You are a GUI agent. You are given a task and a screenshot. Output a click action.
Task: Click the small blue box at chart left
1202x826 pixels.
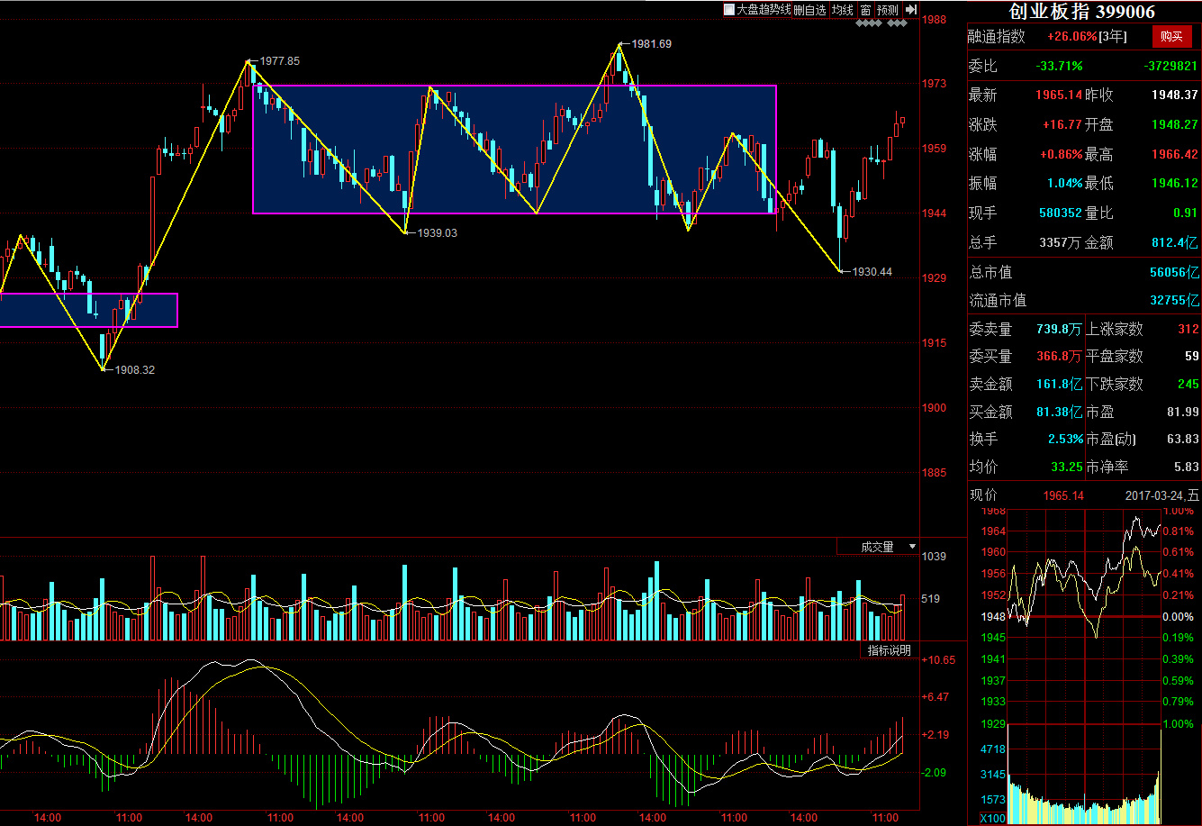88,310
